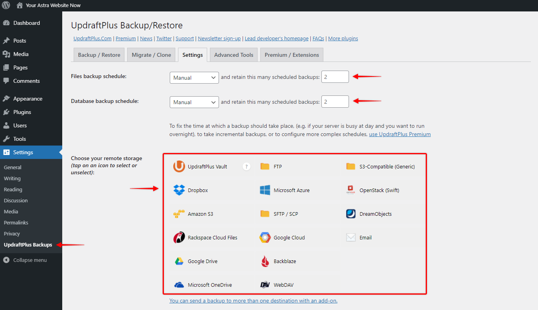538x310 pixels.
Task: Open the Advanced Tools tab
Action: point(234,55)
